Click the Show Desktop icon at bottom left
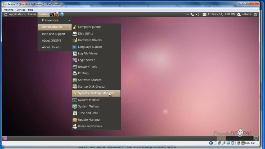 click(5, 138)
